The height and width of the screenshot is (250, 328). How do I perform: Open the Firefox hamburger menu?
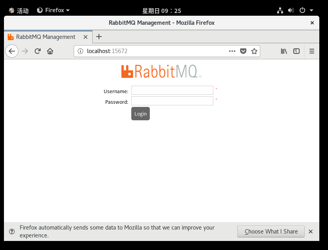pos(312,51)
